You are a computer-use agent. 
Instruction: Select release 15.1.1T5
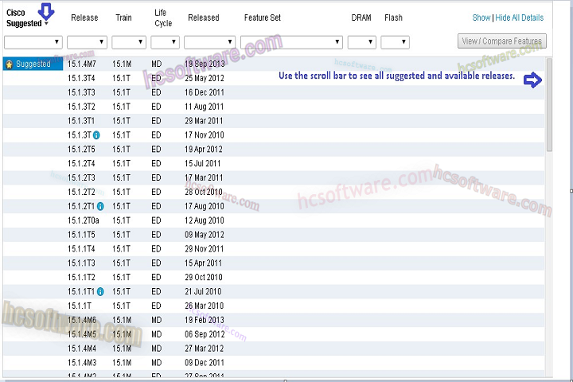pos(81,235)
